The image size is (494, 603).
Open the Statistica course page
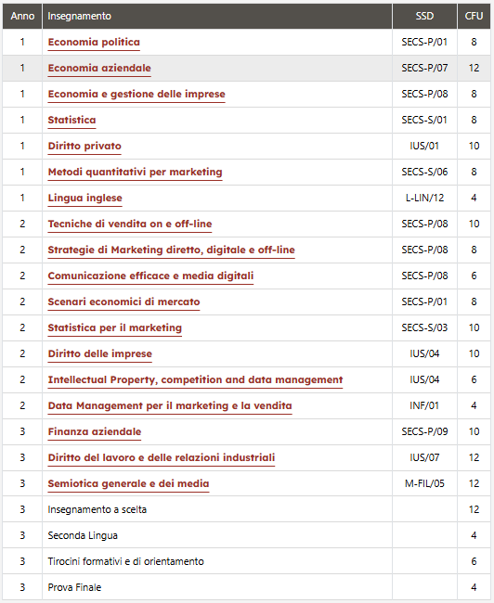coord(71,120)
